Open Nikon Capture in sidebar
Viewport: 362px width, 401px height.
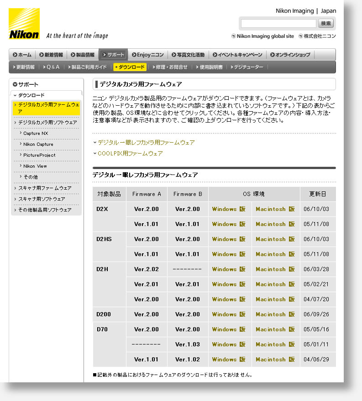tap(37, 144)
